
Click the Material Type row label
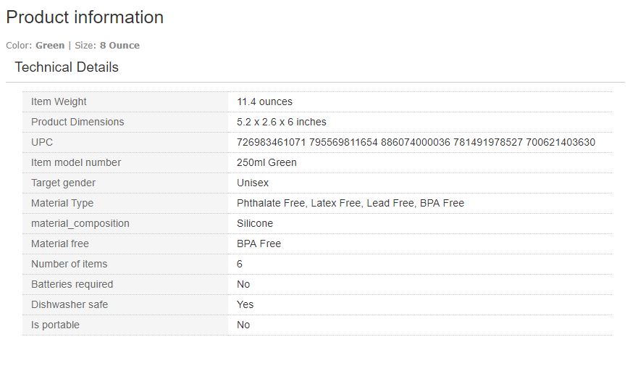tap(62, 204)
